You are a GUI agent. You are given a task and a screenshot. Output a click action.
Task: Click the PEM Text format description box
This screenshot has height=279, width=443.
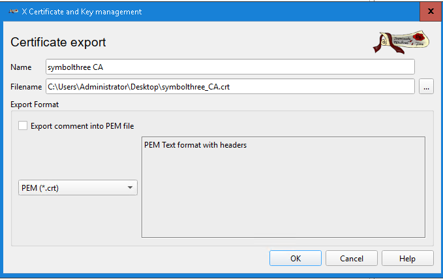283,196
